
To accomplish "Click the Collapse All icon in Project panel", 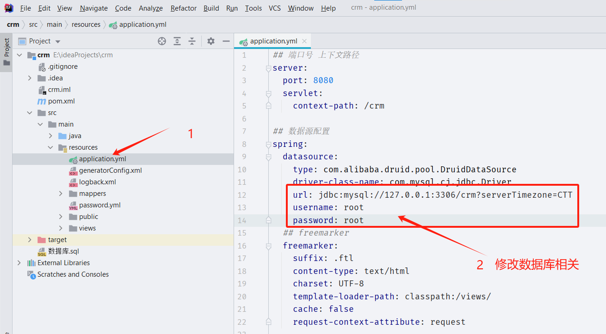I will 192,41.
